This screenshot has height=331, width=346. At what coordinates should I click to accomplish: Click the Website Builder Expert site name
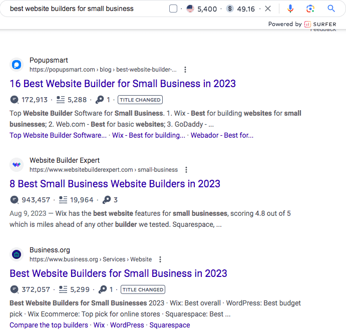(65, 160)
